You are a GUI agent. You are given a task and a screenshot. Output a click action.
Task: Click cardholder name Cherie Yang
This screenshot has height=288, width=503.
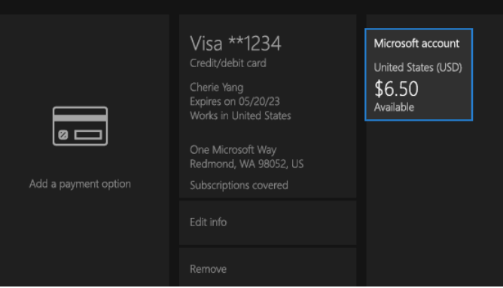pyautogui.click(x=217, y=87)
